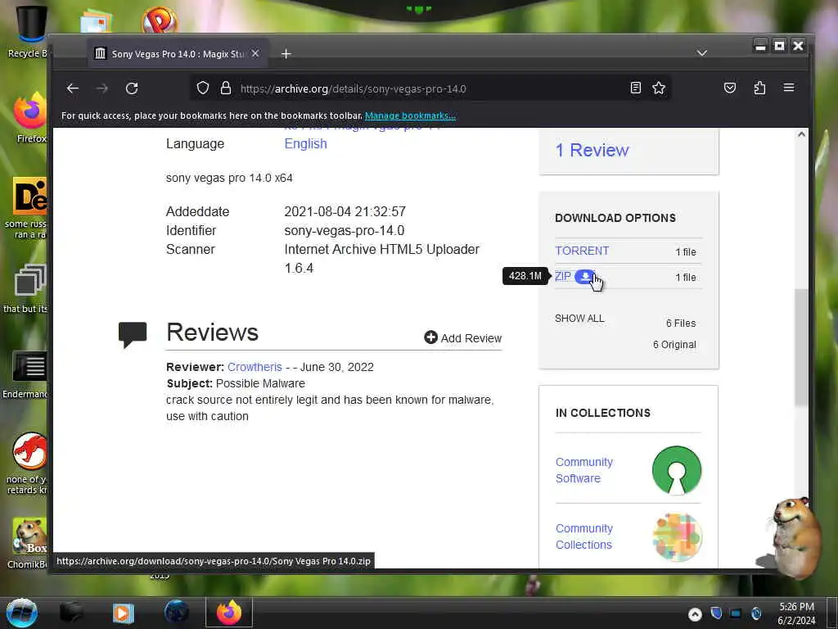Open the dark globe taskbar icon

[x=177, y=613]
